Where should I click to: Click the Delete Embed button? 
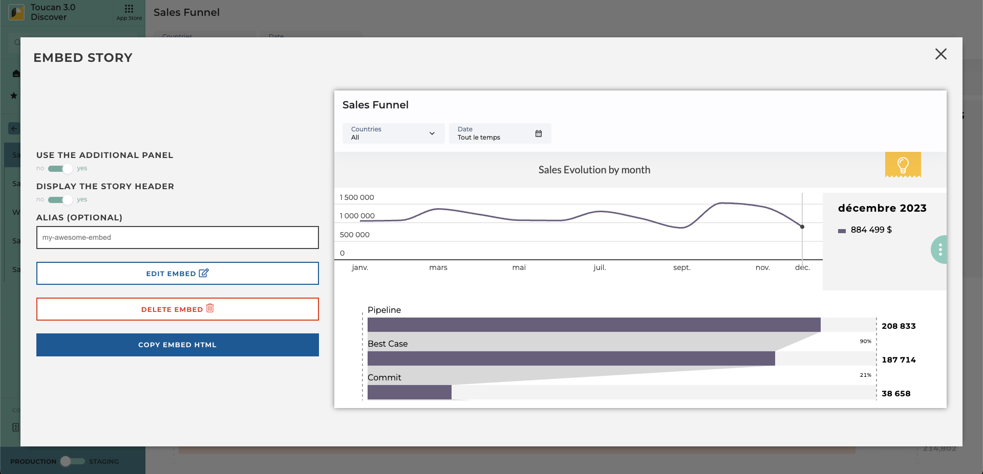[177, 309]
